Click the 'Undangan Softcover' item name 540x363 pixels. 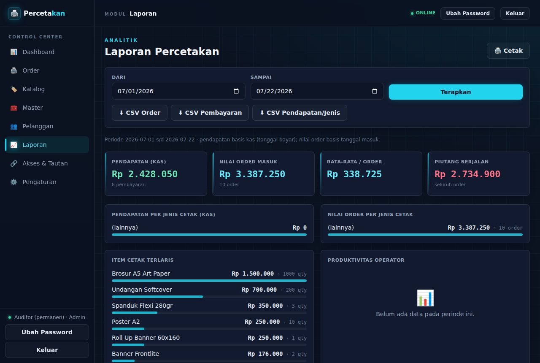tap(142, 290)
